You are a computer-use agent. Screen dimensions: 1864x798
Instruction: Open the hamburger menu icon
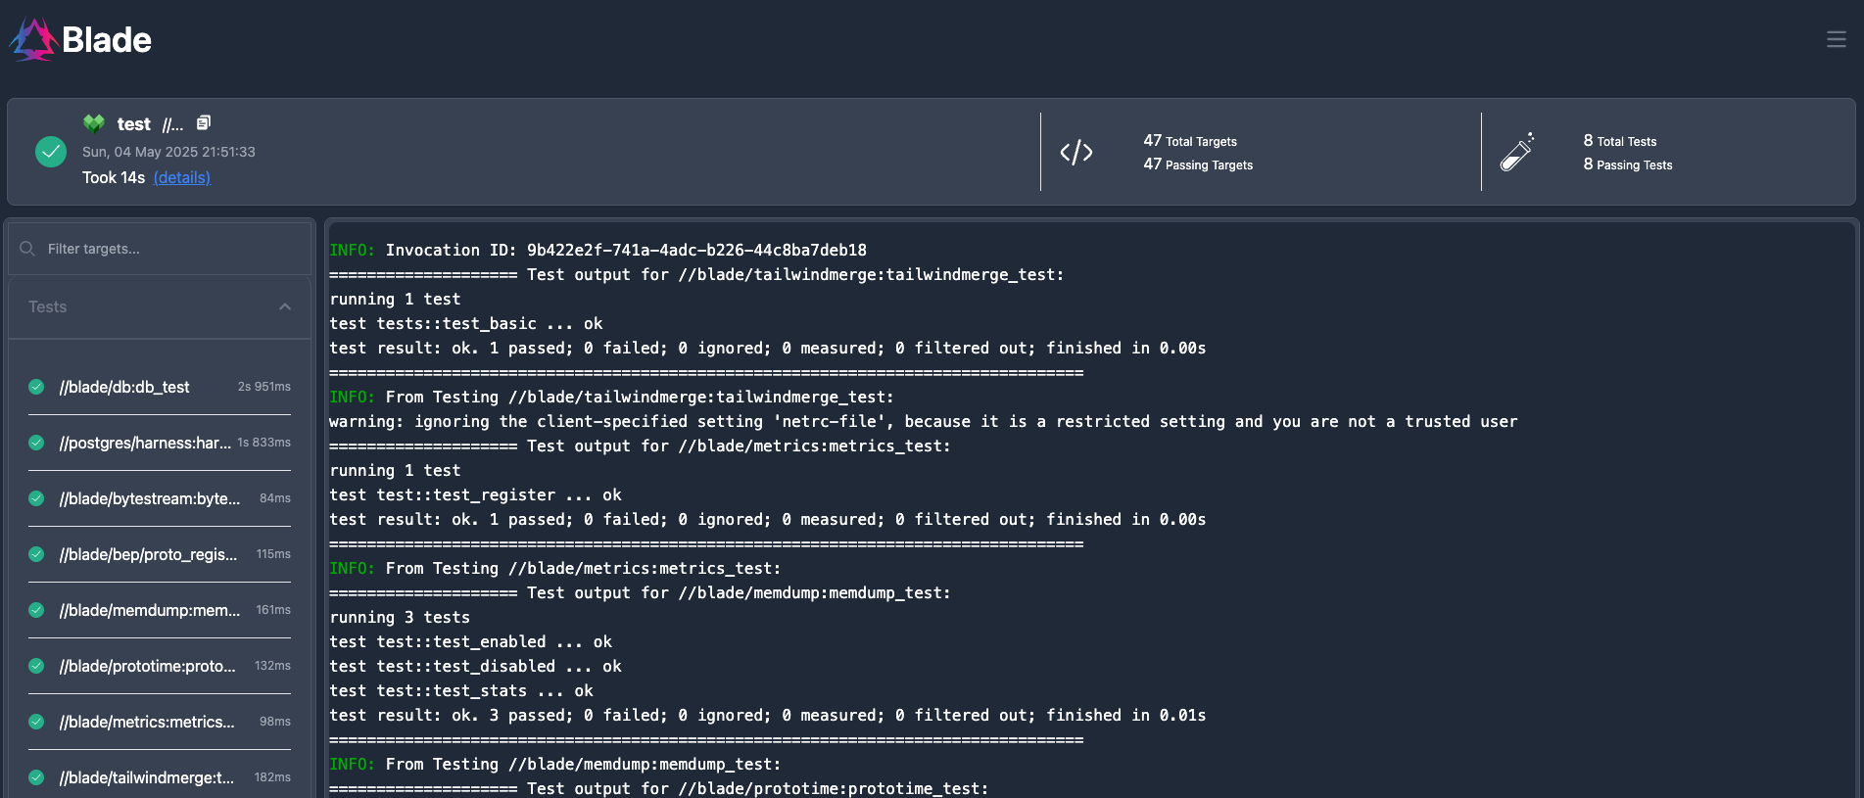pyautogui.click(x=1836, y=39)
